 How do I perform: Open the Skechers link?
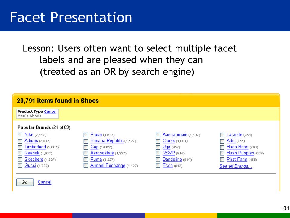(34, 159)
